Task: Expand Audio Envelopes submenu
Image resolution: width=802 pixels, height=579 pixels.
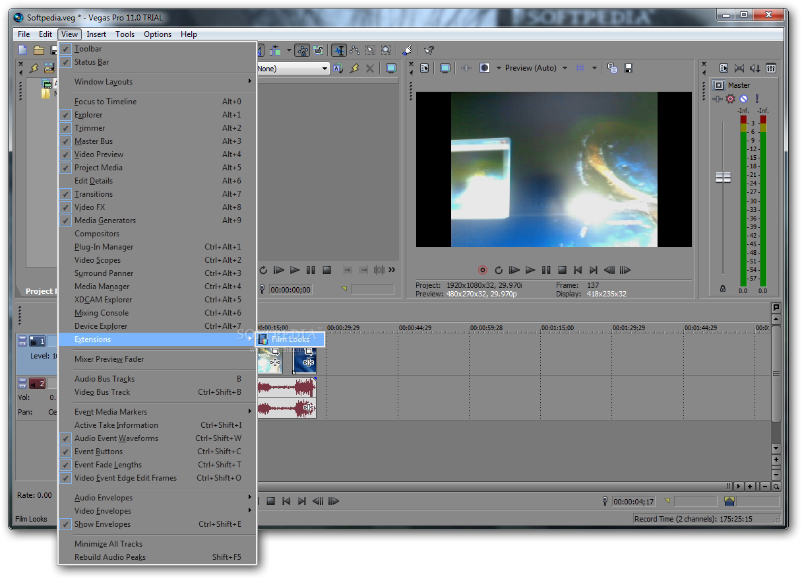Action: 157,498
